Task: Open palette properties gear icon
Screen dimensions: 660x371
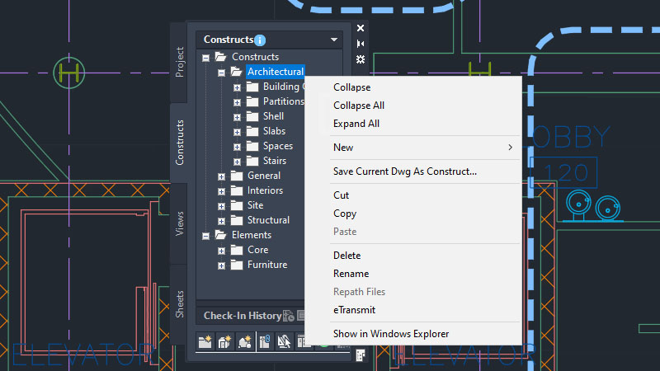Action: click(x=361, y=59)
